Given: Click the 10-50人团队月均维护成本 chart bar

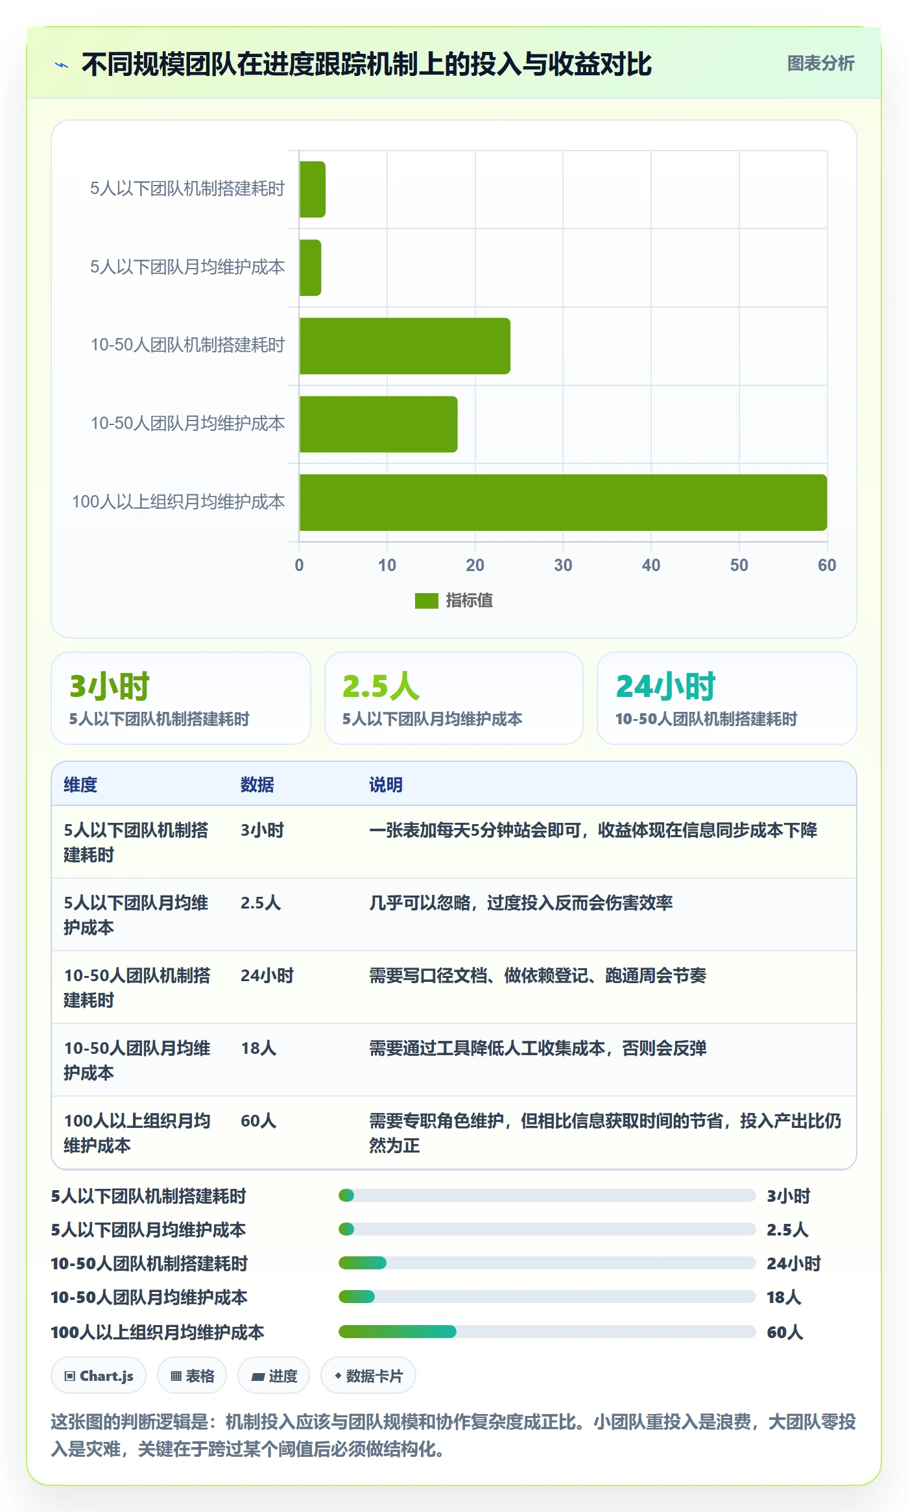Looking at the screenshot, I should (378, 424).
